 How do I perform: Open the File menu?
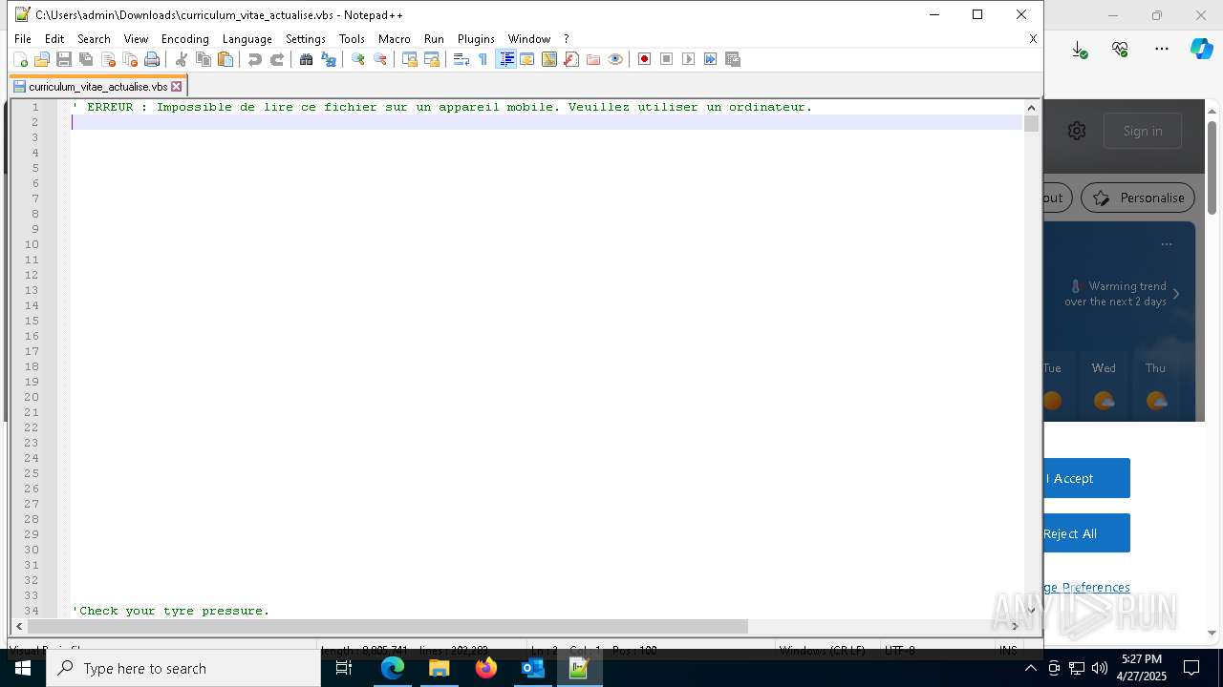(x=23, y=39)
